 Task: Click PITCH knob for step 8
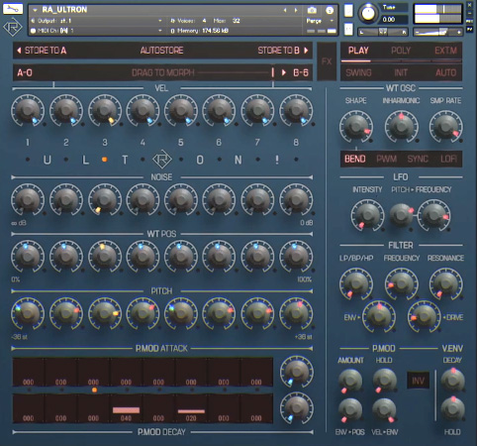tap(296, 313)
